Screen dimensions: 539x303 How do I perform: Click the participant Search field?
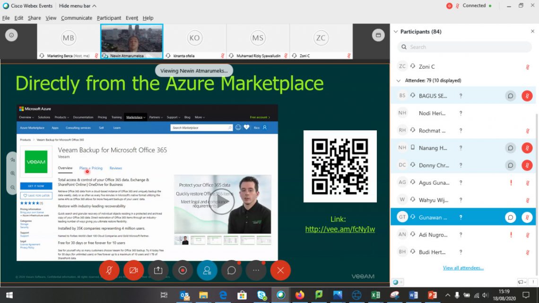click(464, 47)
